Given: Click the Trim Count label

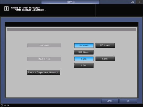Looking at the screenshot, I should pyautogui.click(x=44, y=46).
